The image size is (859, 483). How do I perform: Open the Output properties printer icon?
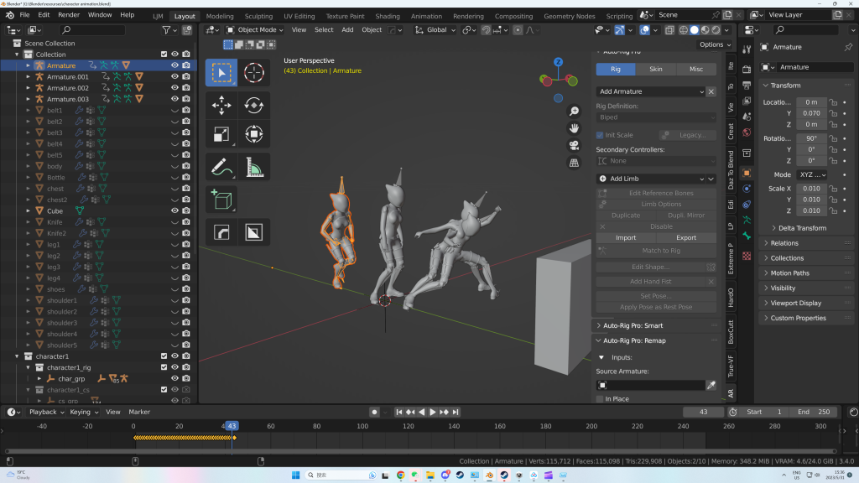(x=747, y=86)
